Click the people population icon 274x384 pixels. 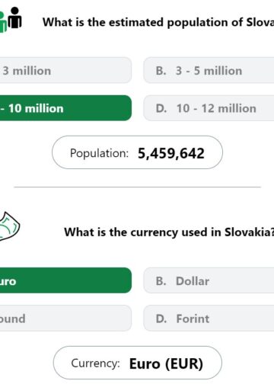[11, 20]
